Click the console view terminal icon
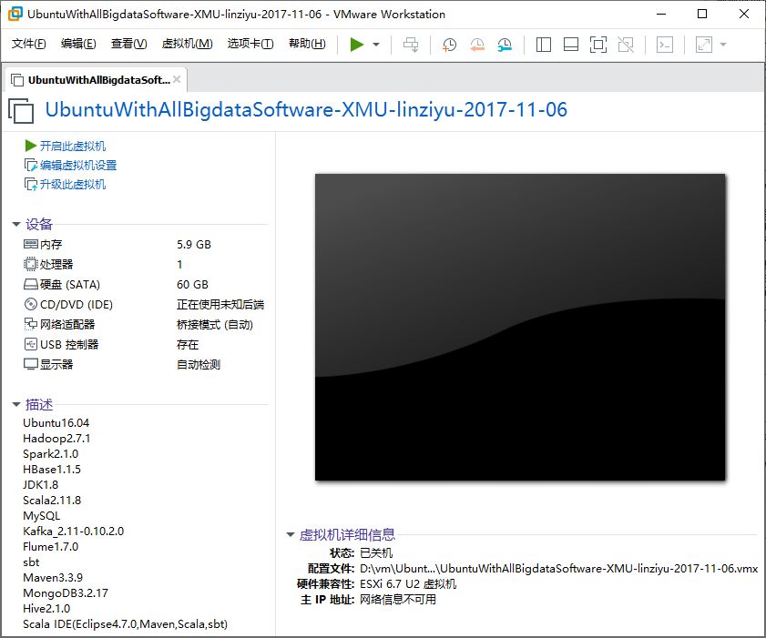 [x=666, y=45]
